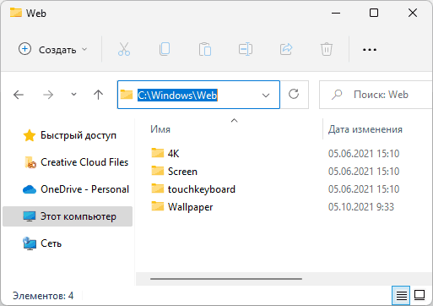Switch to large thumbnails view icon
Screen dimensions: 433x306
(419, 295)
